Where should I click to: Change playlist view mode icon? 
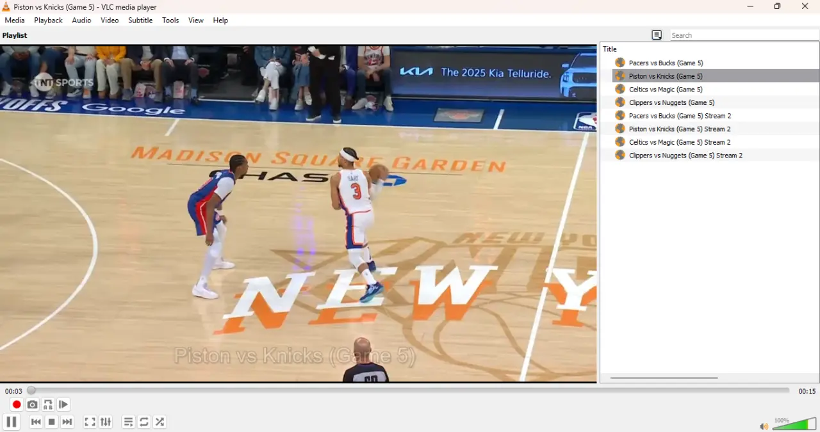click(x=657, y=35)
